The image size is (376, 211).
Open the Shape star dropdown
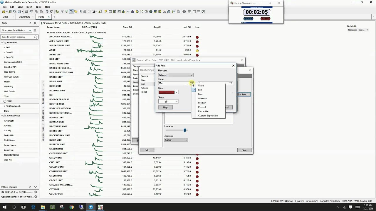coord(168,101)
